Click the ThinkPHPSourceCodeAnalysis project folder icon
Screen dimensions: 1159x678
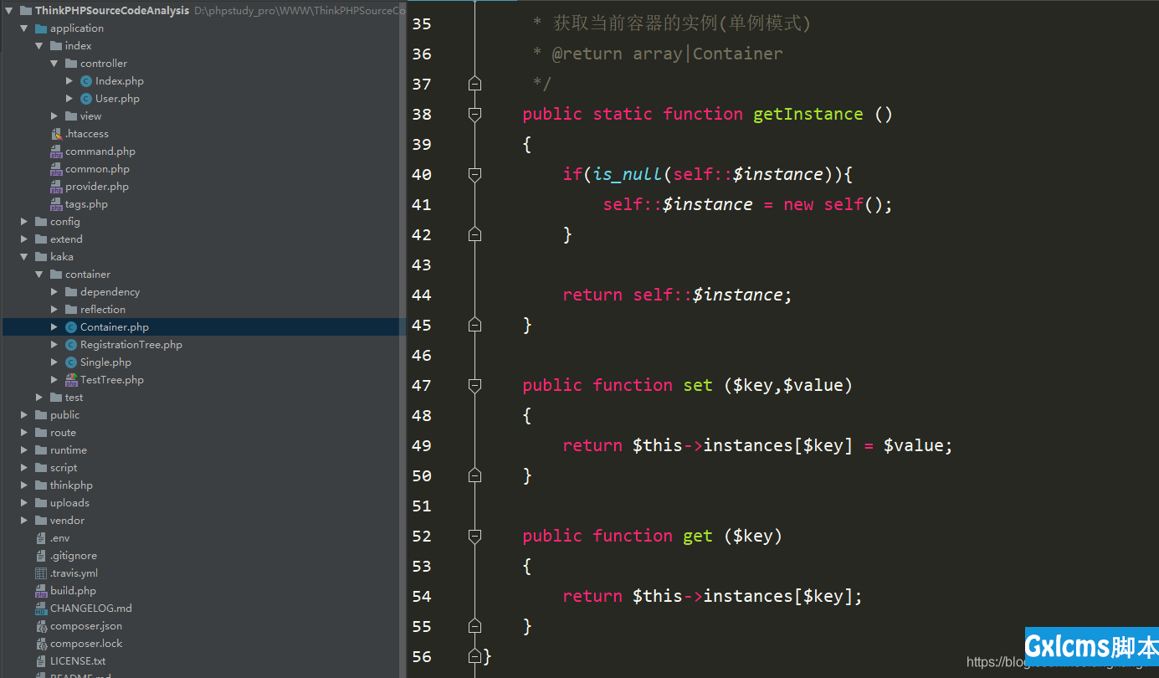click(x=26, y=11)
